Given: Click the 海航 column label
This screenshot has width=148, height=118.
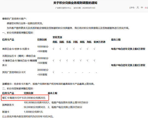Looking at the screenshot, I should click(89, 42).
